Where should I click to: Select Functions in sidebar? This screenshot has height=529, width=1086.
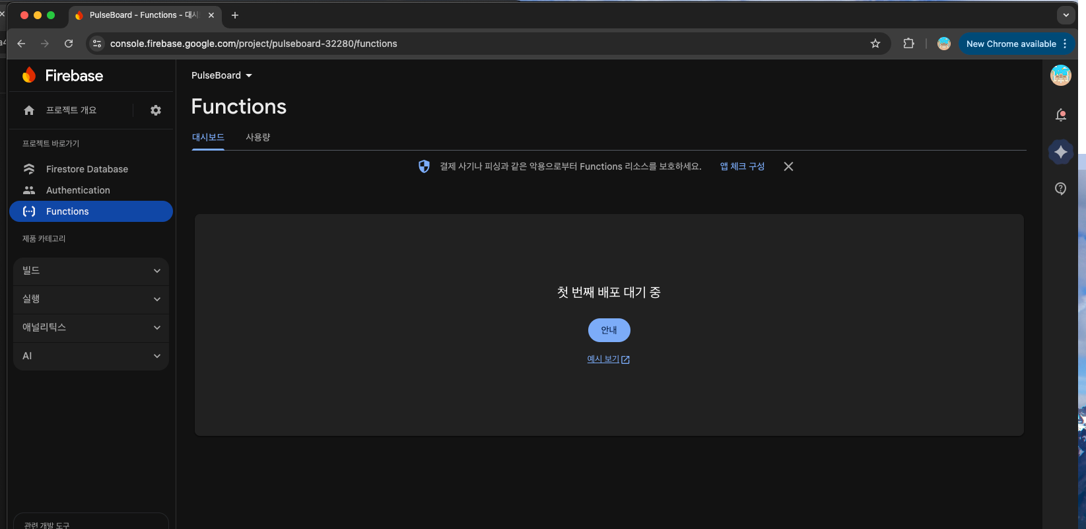coord(91,211)
